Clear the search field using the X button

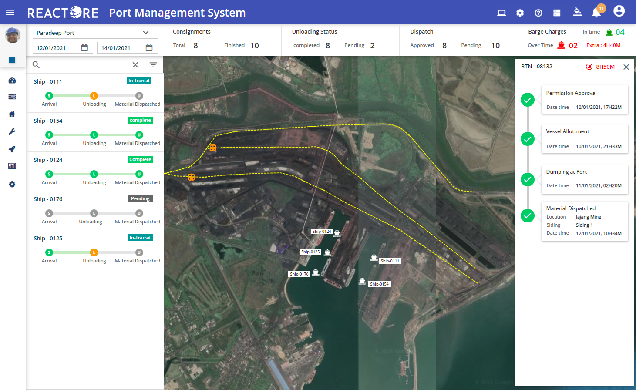tap(135, 64)
